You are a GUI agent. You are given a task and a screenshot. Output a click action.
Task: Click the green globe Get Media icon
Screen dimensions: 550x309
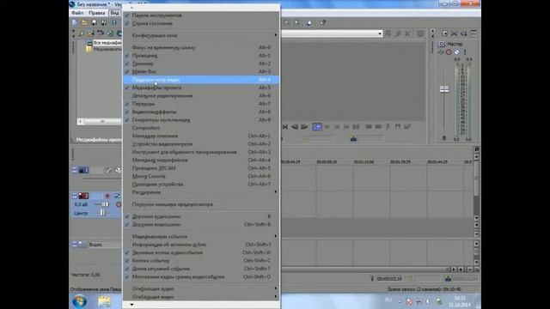(110, 33)
